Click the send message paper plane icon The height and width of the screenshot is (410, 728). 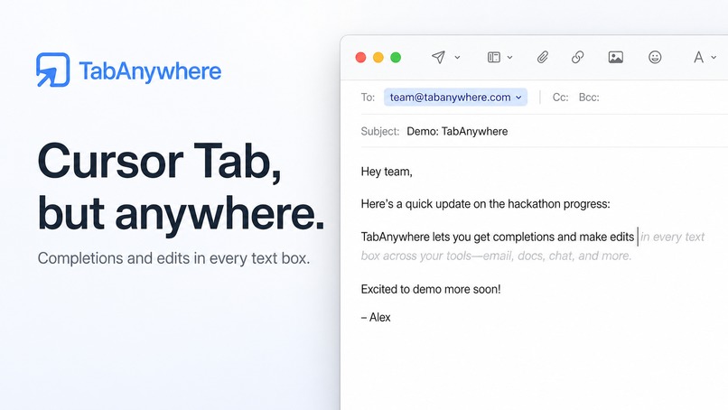point(438,57)
